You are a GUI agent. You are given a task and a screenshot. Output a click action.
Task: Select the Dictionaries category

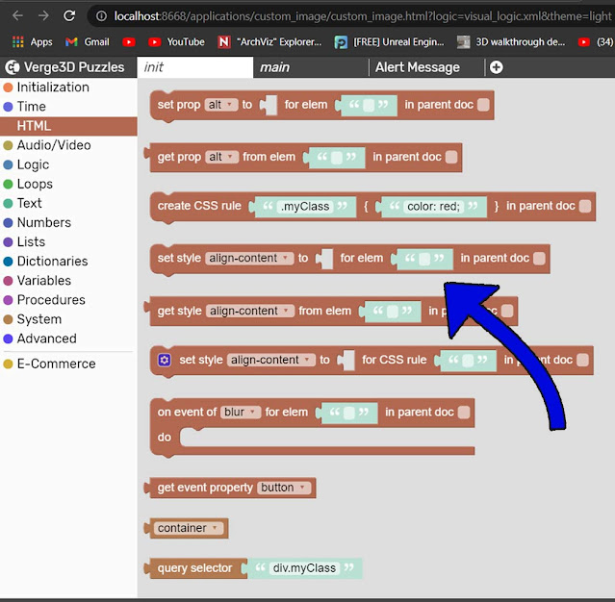pyautogui.click(x=68, y=261)
